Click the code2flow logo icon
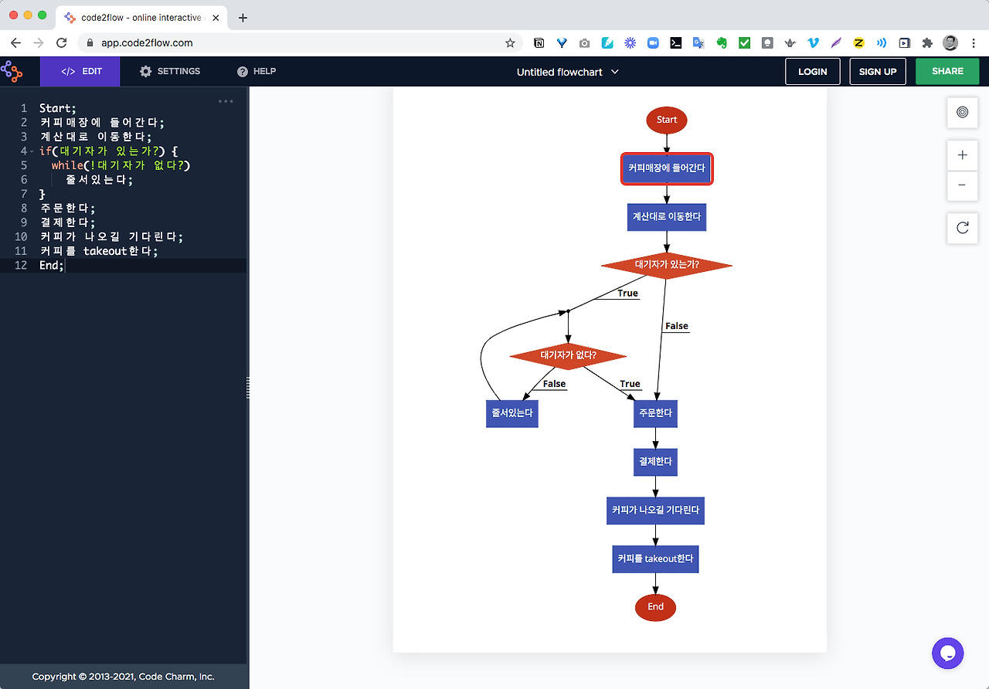 tap(12, 71)
